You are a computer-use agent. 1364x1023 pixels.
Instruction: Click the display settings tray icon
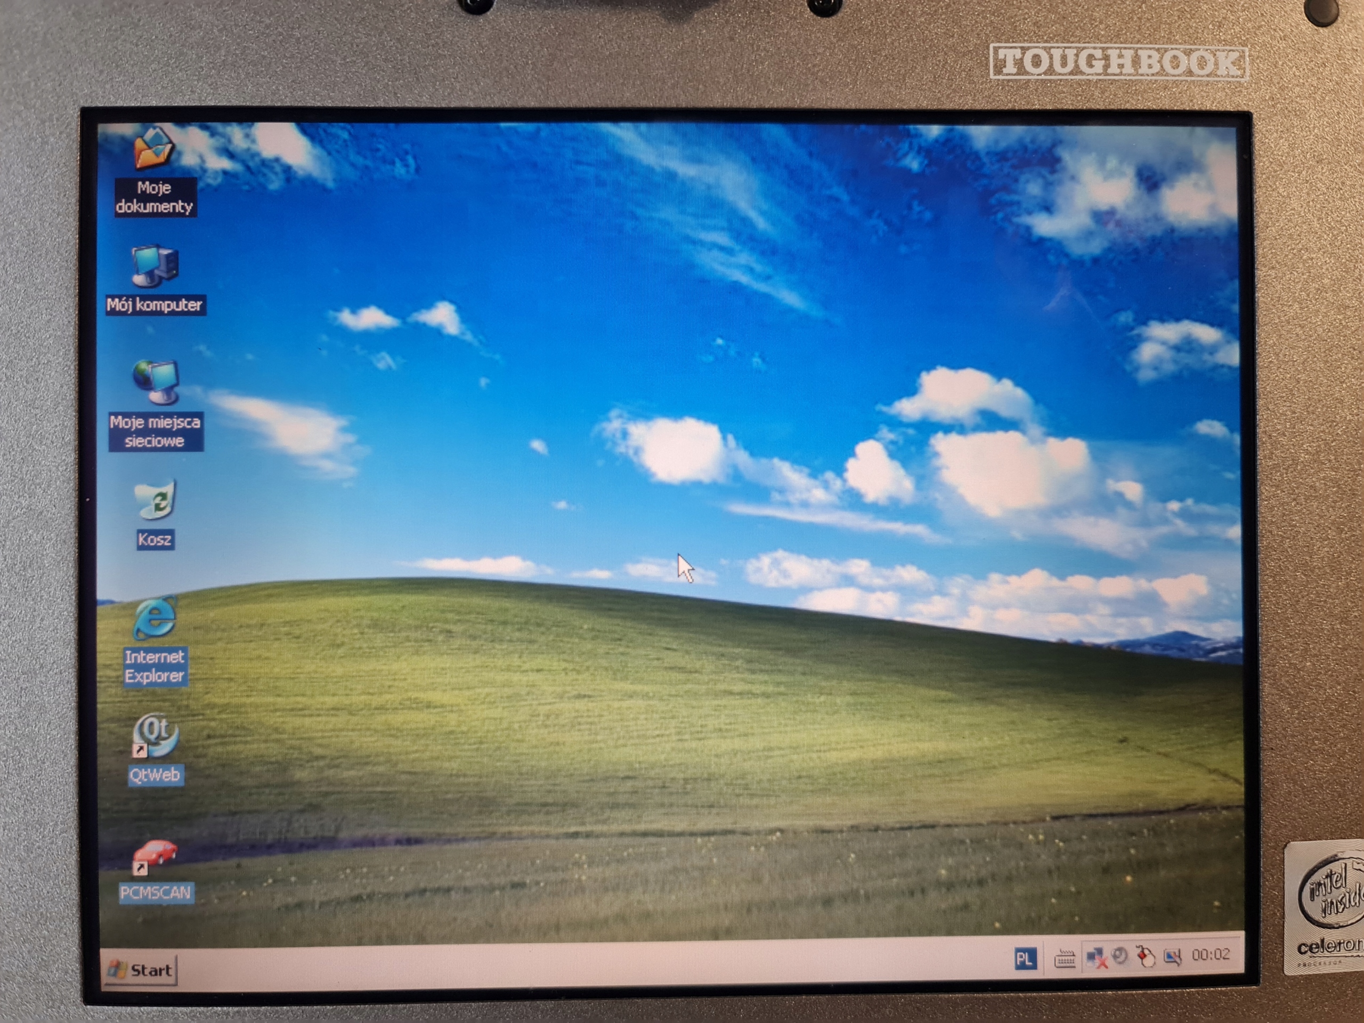pyautogui.click(x=1172, y=957)
